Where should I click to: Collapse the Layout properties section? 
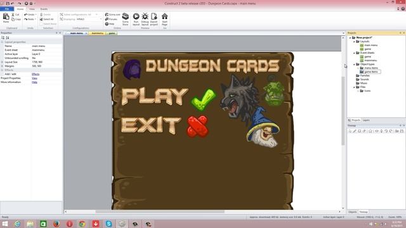point(2,42)
